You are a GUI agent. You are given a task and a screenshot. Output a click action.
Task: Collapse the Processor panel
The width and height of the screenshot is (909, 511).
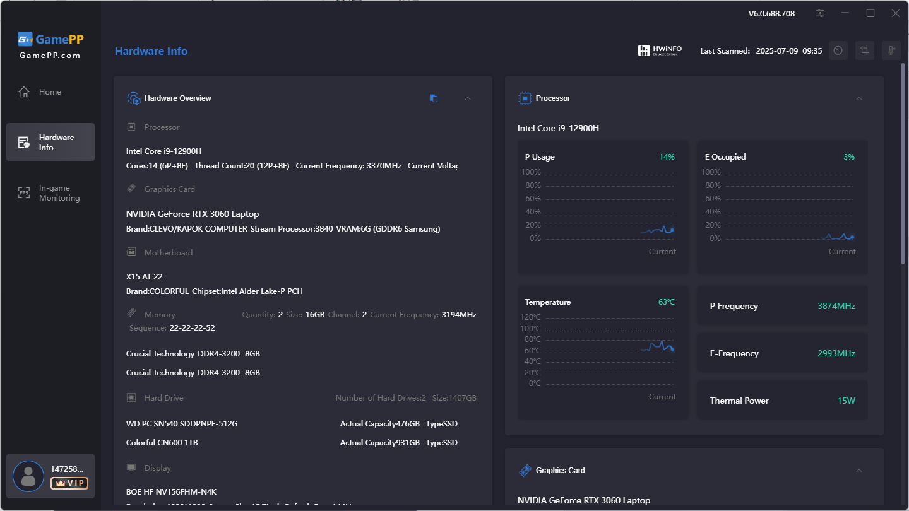[859, 98]
